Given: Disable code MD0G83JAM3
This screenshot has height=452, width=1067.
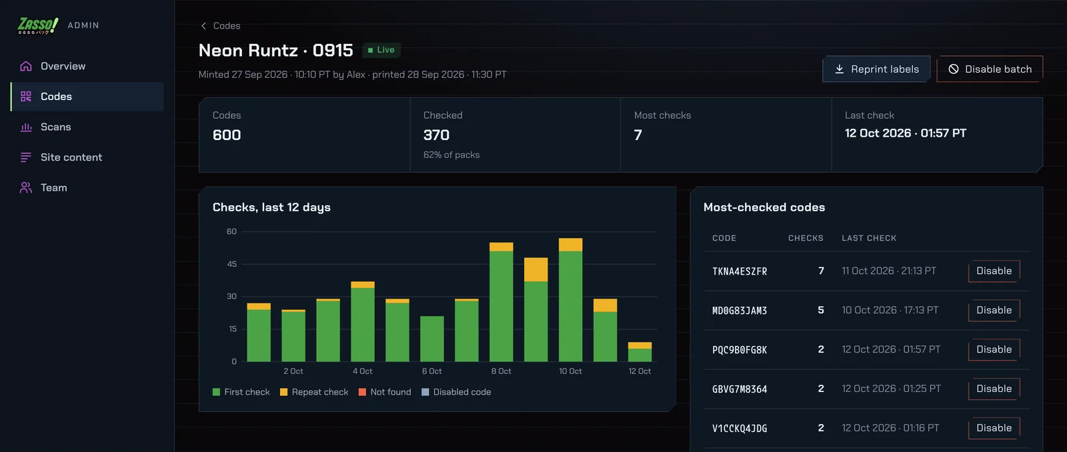Looking at the screenshot, I should (x=994, y=311).
